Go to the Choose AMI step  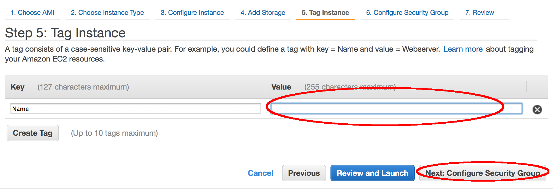click(32, 13)
